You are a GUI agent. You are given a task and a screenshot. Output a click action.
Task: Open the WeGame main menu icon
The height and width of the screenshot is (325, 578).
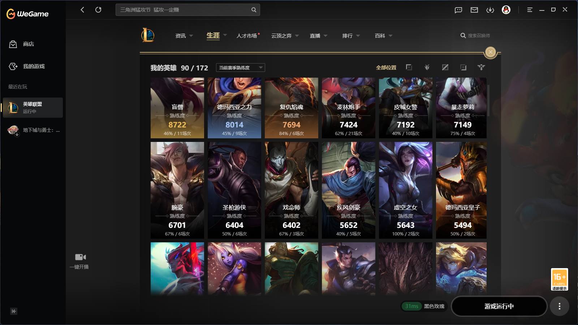[530, 10]
